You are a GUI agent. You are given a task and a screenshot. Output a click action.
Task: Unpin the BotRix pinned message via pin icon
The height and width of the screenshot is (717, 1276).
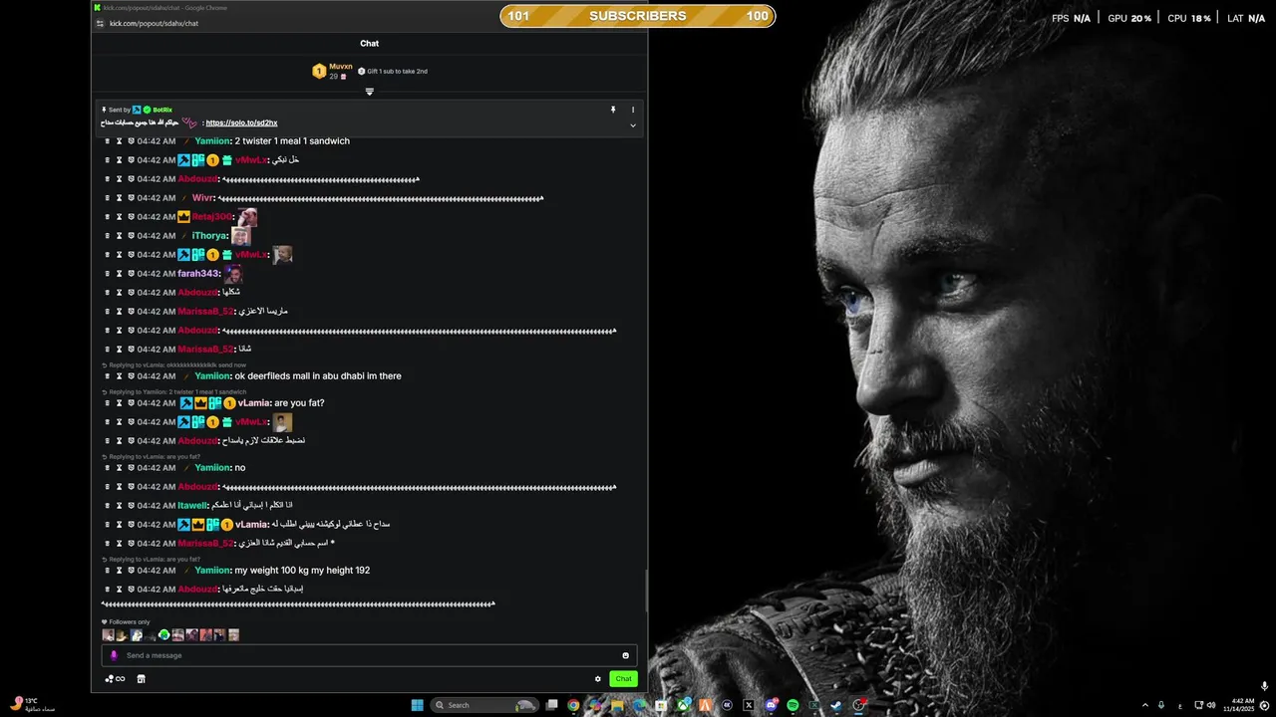613,110
